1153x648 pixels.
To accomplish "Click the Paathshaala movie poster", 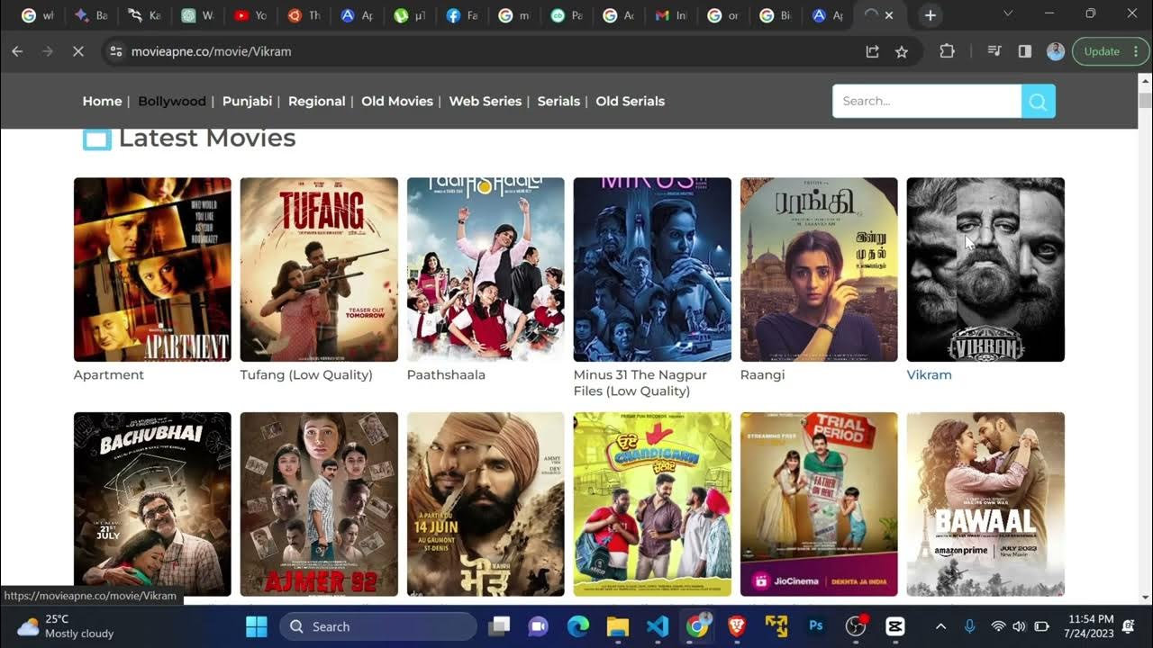I will coord(486,269).
